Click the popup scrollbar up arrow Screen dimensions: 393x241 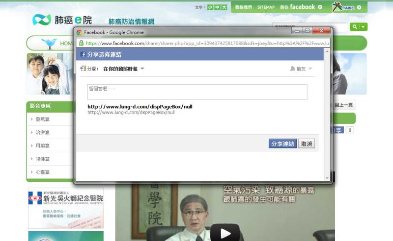[x=327, y=51]
